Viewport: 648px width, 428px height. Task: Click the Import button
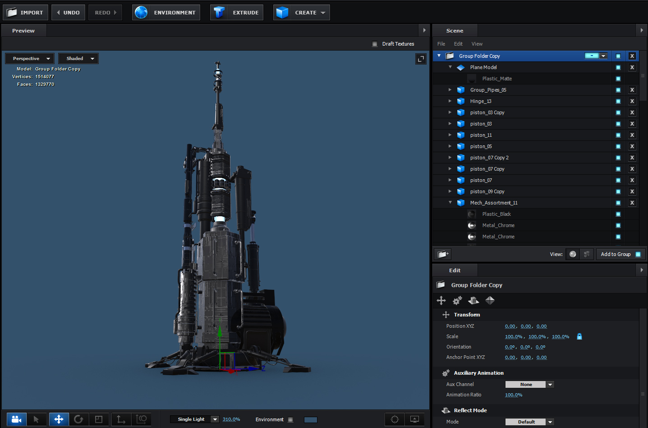26,13
